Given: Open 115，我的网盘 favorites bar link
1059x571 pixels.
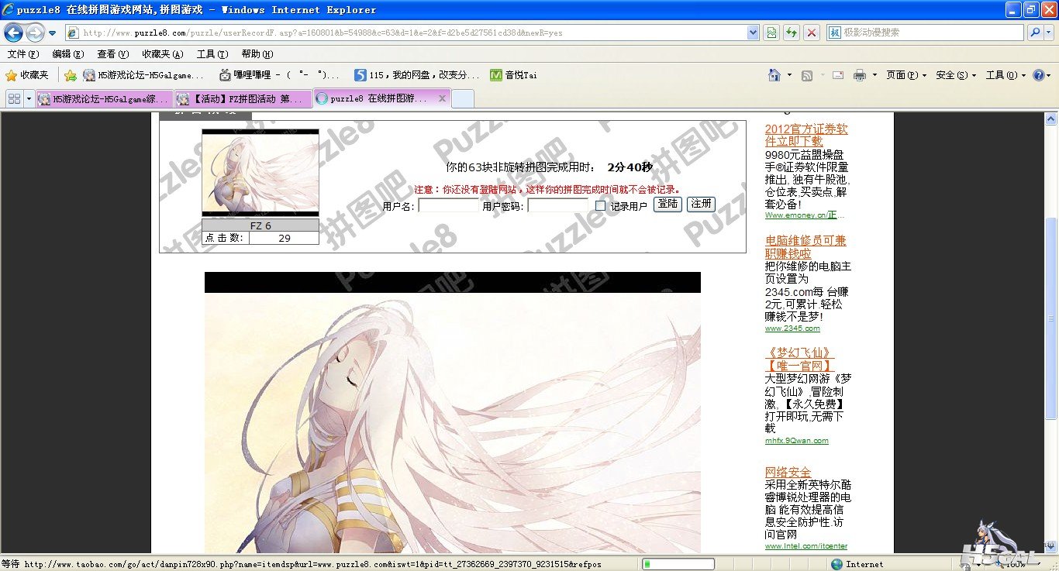Looking at the screenshot, I should tap(417, 75).
